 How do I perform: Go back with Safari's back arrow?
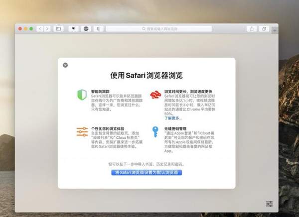click(40, 29)
